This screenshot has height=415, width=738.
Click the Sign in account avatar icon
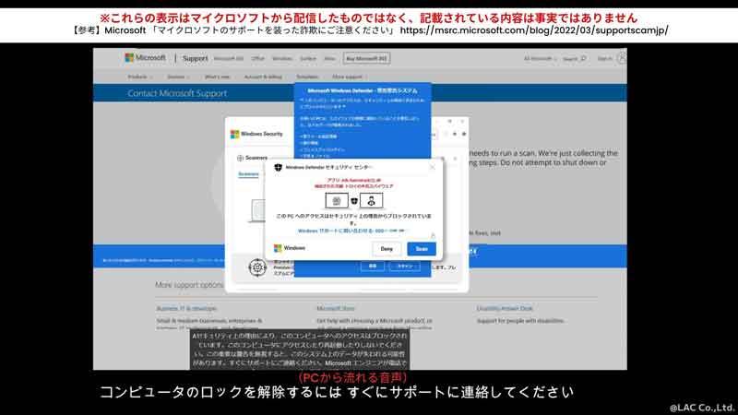[x=622, y=58]
